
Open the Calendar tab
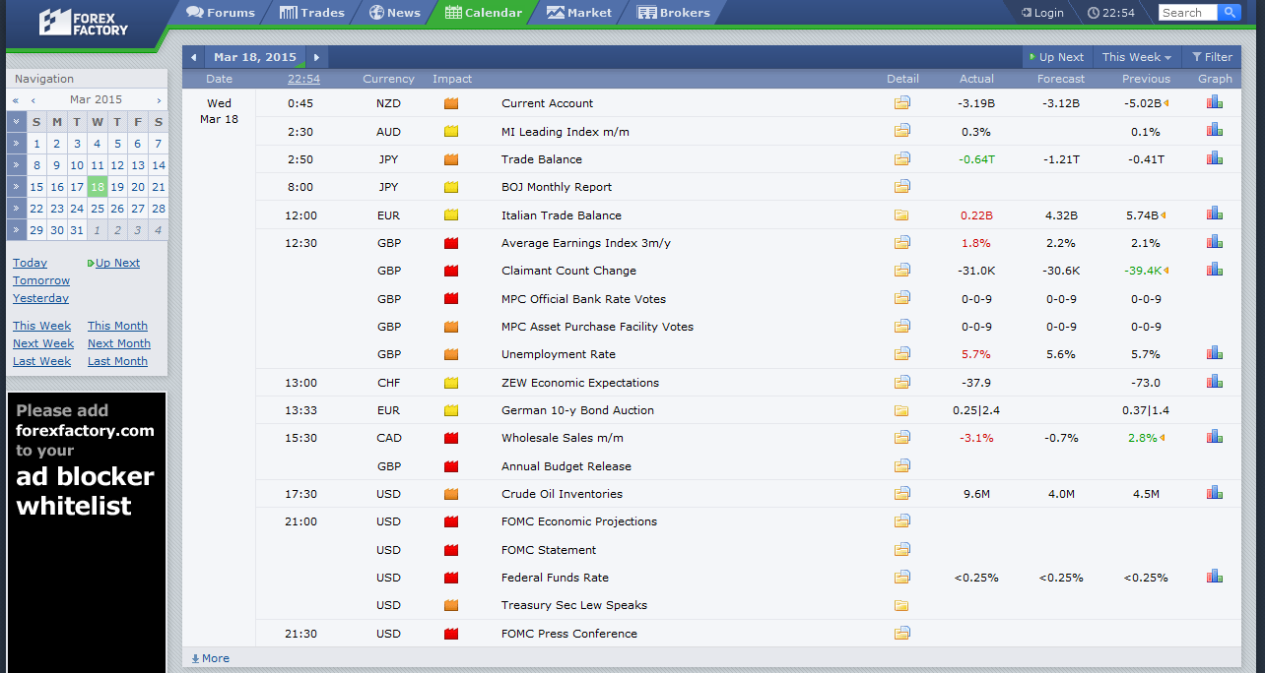point(484,13)
